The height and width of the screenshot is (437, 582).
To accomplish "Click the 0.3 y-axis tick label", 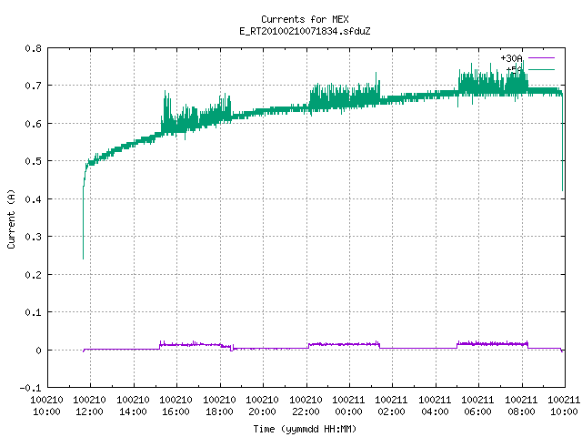I will [x=33, y=237].
